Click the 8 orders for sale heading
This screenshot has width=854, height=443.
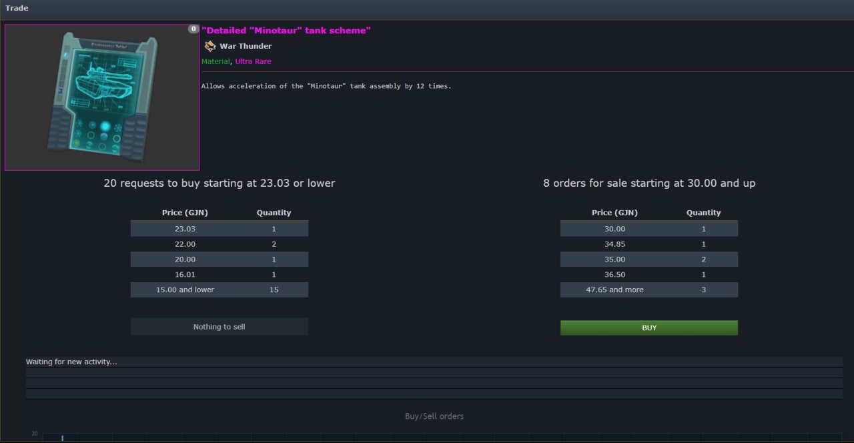pos(649,183)
